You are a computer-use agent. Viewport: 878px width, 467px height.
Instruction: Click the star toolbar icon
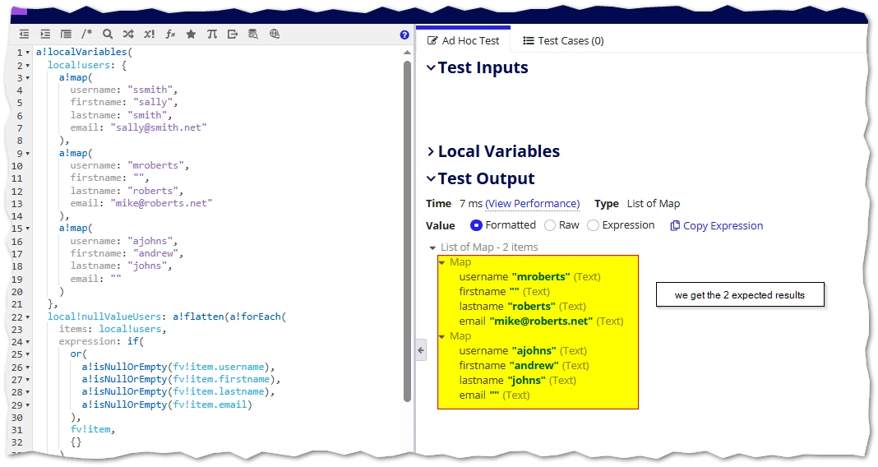click(x=191, y=35)
